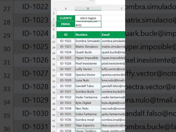Select cell ID-1028 in sheet
The width and height of the screenshot is (176, 132).
click(66, 75)
